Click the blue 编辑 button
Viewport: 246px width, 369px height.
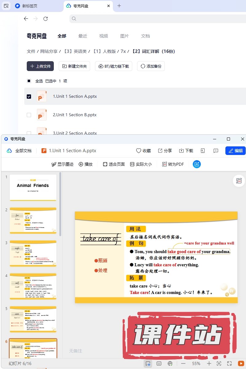[235, 151]
